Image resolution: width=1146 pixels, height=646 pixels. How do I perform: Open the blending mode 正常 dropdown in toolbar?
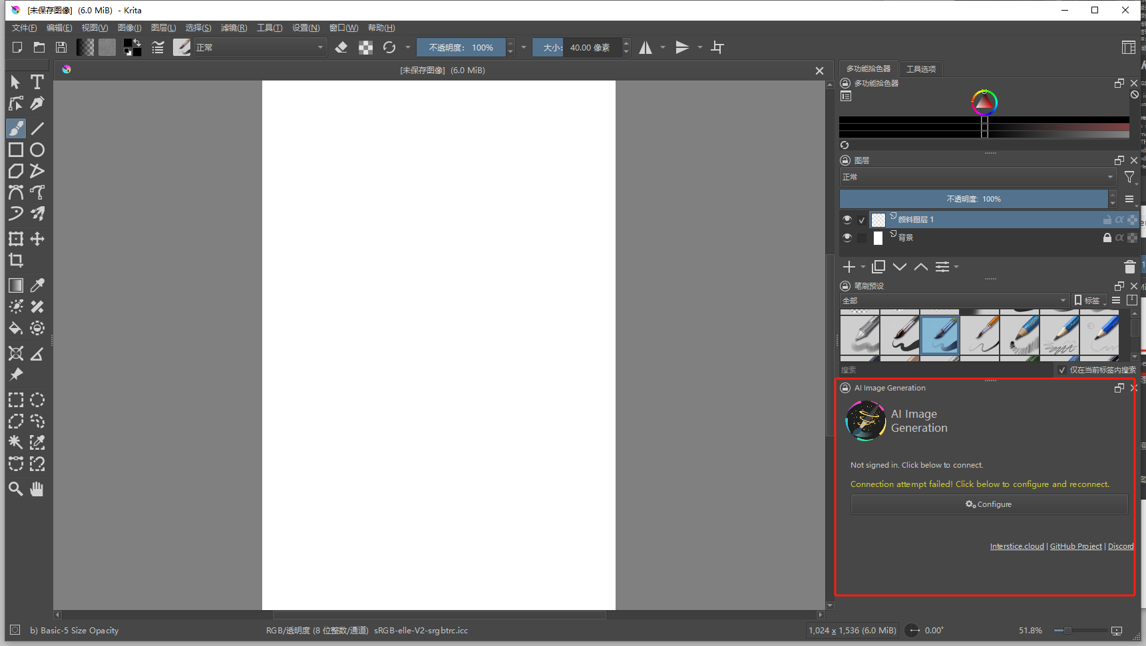point(260,47)
